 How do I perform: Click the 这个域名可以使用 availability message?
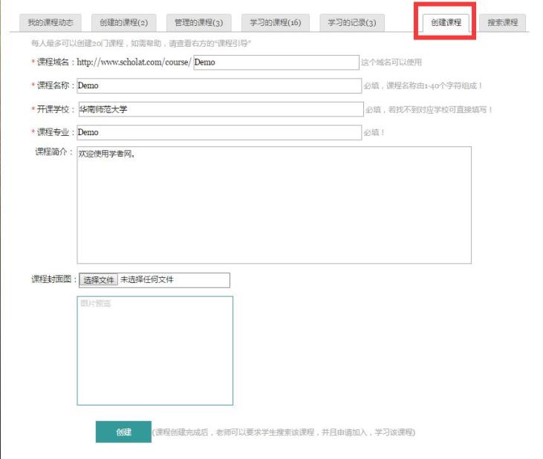(x=391, y=62)
